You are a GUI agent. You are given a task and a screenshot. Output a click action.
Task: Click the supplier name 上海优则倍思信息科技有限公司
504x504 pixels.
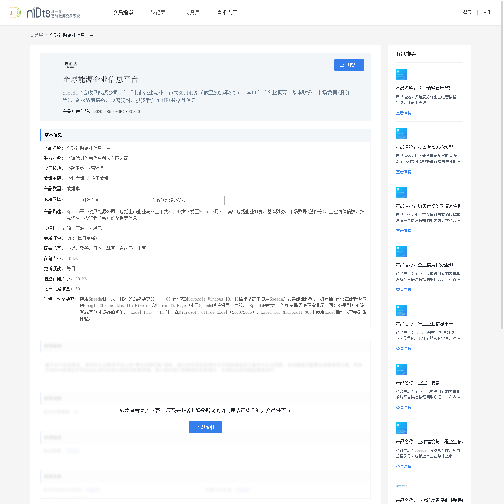97,158
